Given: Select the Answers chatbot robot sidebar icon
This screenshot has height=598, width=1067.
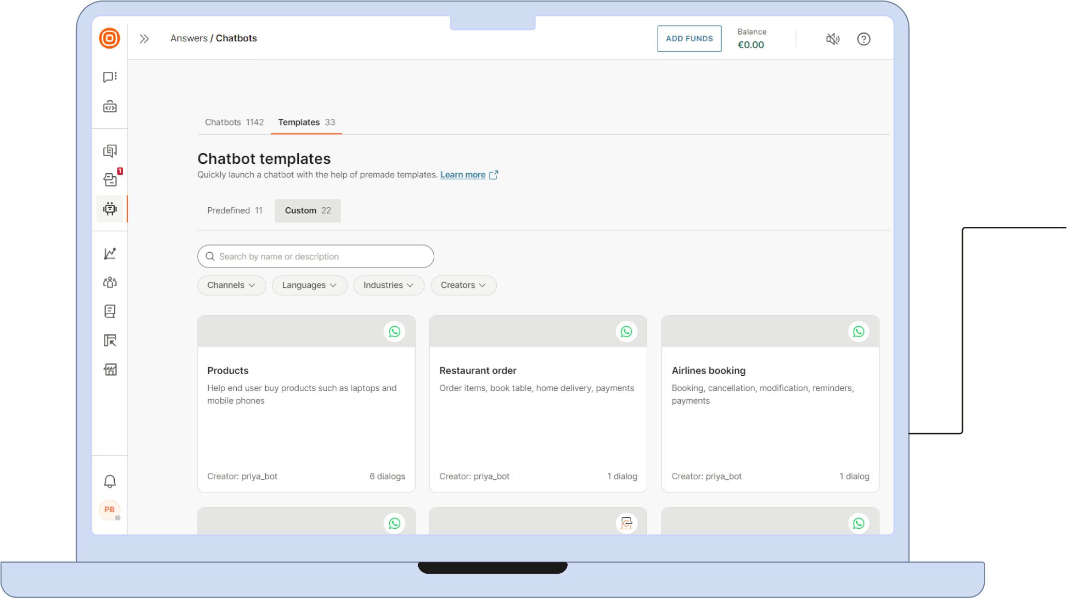Looking at the screenshot, I should click(110, 209).
